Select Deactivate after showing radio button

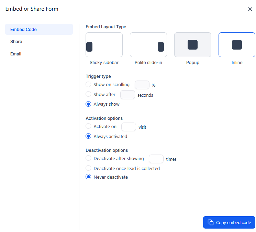pyautogui.click(x=88, y=158)
